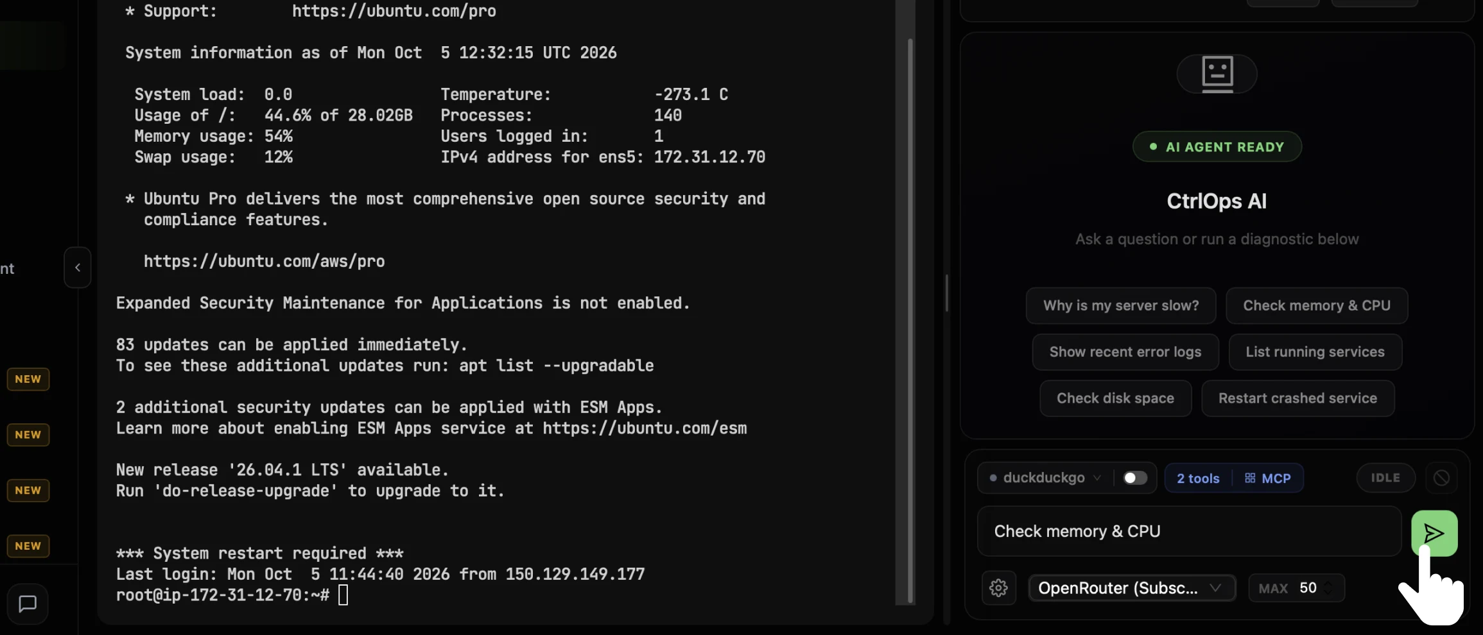The image size is (1483, 635).
Task: Click the Memory usage 54% value
Action: (x=278, y=136)
